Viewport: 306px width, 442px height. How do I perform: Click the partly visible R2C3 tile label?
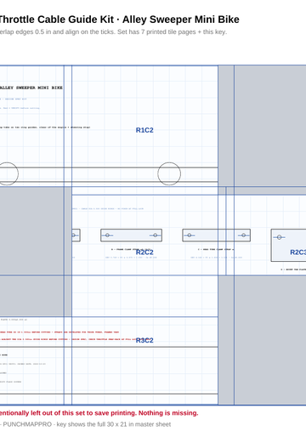297,252
